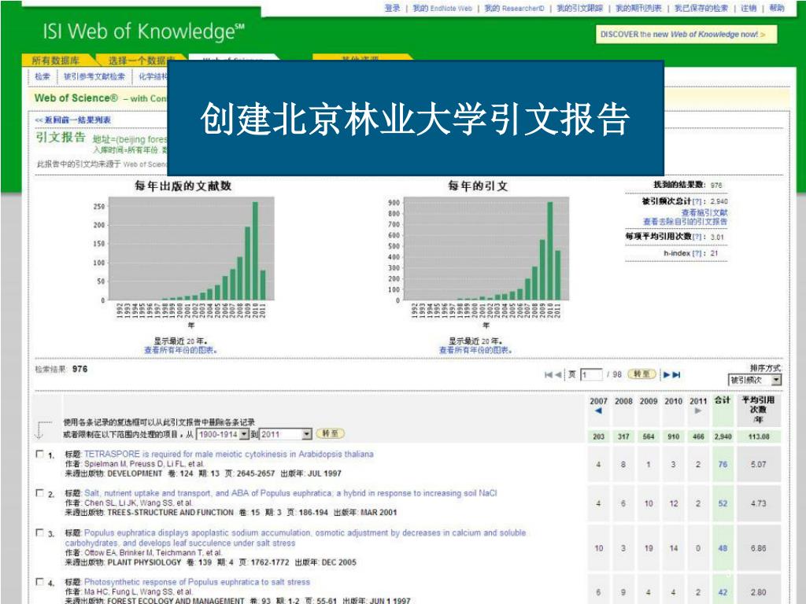The image size is (806, 604).
Task: Click total citations 52 for record 2
Action: (x=723, y=503)
